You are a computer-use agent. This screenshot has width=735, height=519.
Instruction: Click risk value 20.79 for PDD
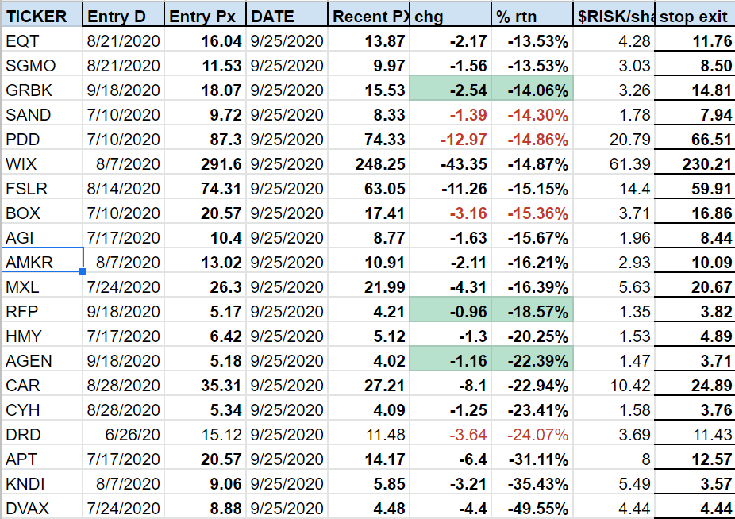point(614,139)
